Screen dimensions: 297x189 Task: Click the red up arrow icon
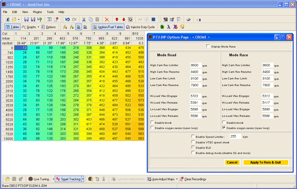117,19
